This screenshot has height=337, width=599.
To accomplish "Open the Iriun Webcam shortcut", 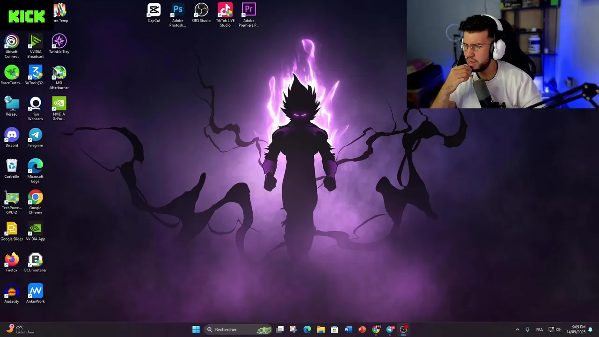I will pos(36,109).
